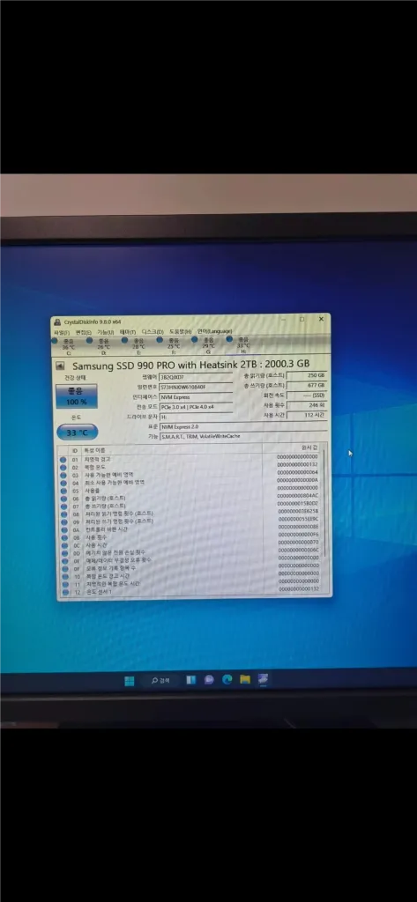Screen dimensions: 417x902
Task: Click the status dot for attribute 0A
Action: tap(63, 529)
